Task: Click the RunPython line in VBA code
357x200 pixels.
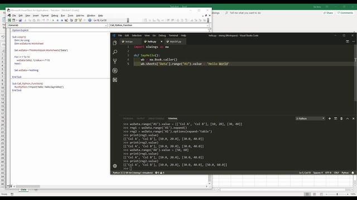Action: point(39,87)
